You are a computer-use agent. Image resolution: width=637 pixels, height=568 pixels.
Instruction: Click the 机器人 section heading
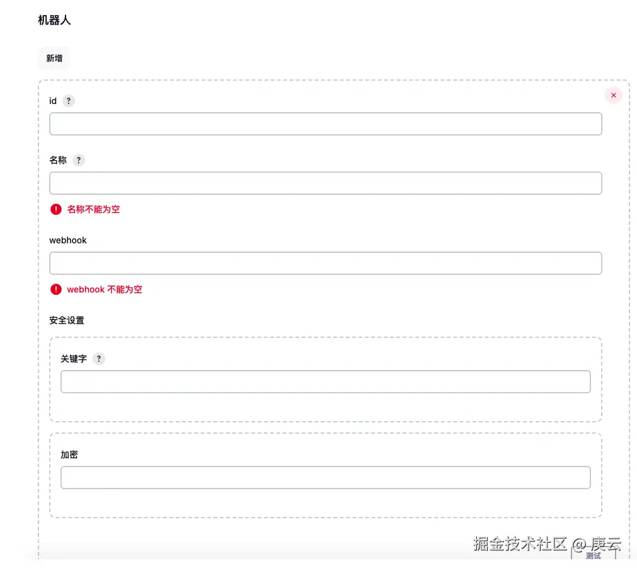tap(54, 20)
